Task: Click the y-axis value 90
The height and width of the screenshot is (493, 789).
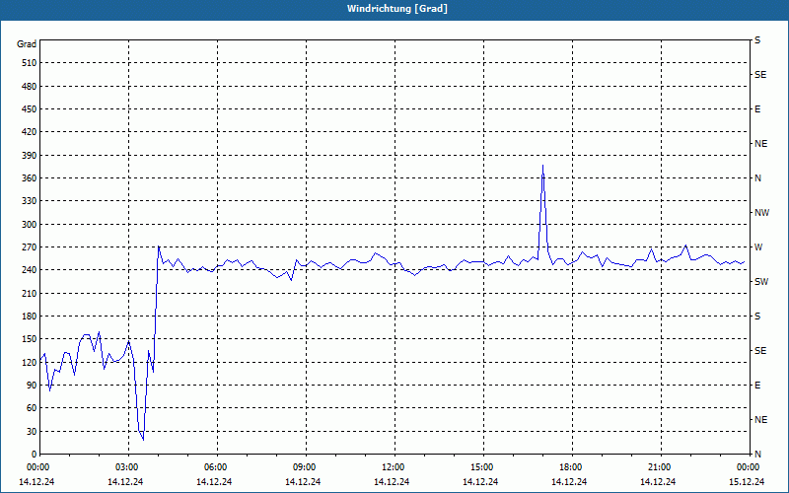Action: coord(32,386)
